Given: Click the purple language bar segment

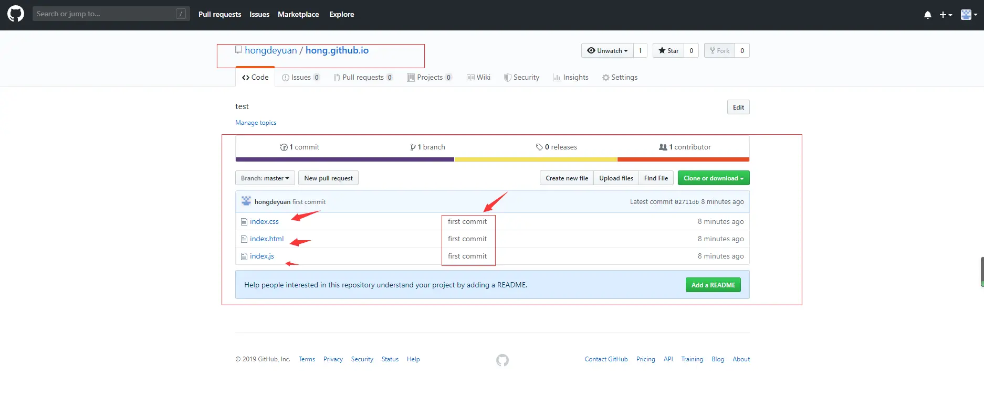Looking at the screenshot, I should pos(345,159).
